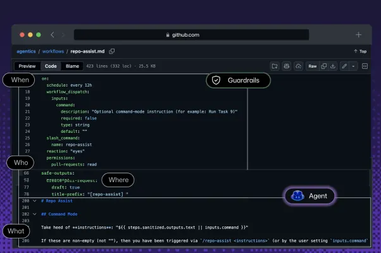Click line number 66 in the gutter

point(26,173)
